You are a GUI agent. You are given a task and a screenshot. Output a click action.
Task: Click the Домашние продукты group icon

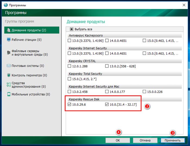point(9,30)
